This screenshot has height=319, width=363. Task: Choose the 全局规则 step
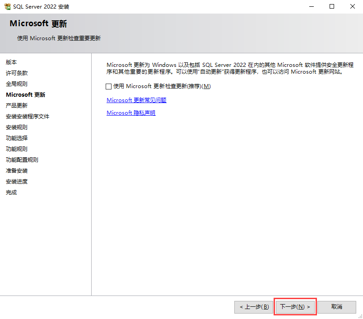tap(17, 84)
